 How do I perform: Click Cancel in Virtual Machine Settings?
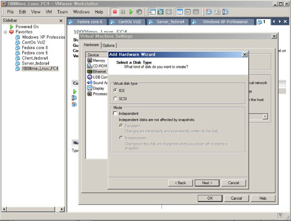(236, 198)
